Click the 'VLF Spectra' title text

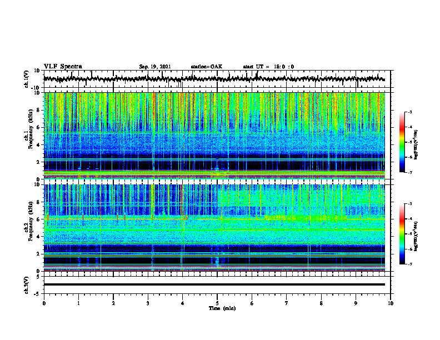coord(63,66)
